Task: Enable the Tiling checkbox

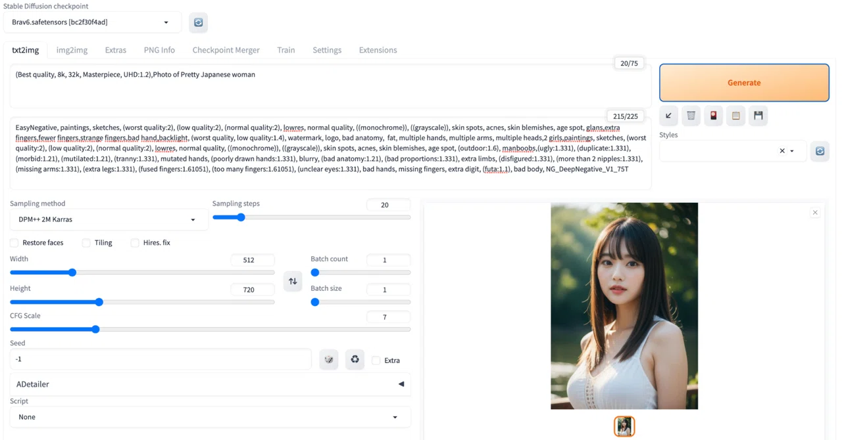Action: 86,243
